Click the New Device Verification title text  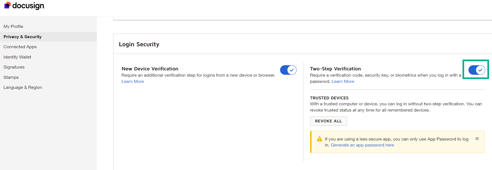pos(150,69)
